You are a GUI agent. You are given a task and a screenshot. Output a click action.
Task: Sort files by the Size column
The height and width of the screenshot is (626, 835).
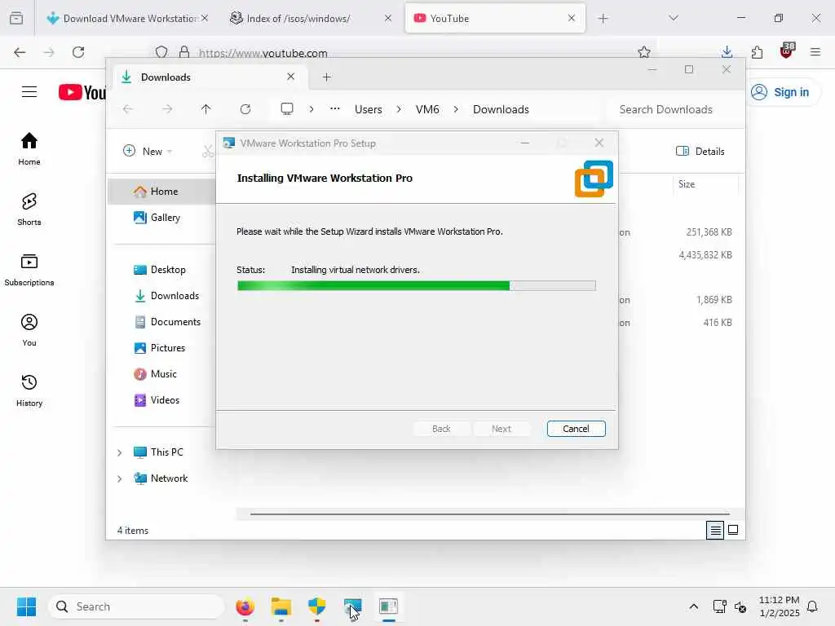click(705, 184)
